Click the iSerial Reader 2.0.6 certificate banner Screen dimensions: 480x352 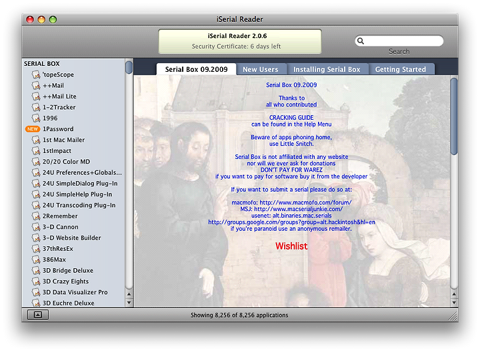pos(240,41)
